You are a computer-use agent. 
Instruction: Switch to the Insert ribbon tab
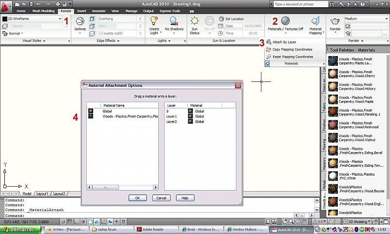pyautogui.click(x=81, y=11)
